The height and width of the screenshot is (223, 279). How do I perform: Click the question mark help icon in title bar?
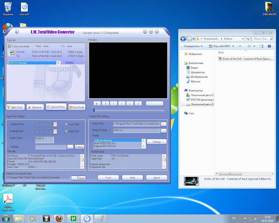point(145,32)
